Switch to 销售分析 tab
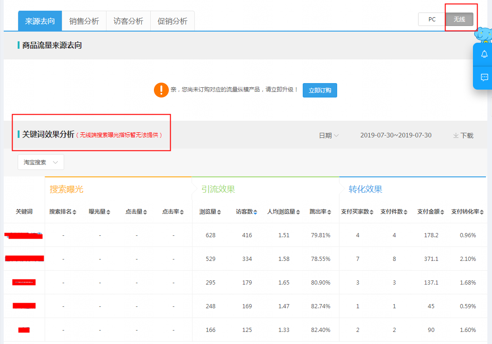 coord(84,21)
